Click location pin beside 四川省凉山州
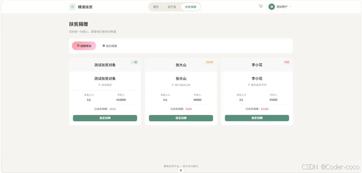362x173 pixels. click(x=173, y=85)
